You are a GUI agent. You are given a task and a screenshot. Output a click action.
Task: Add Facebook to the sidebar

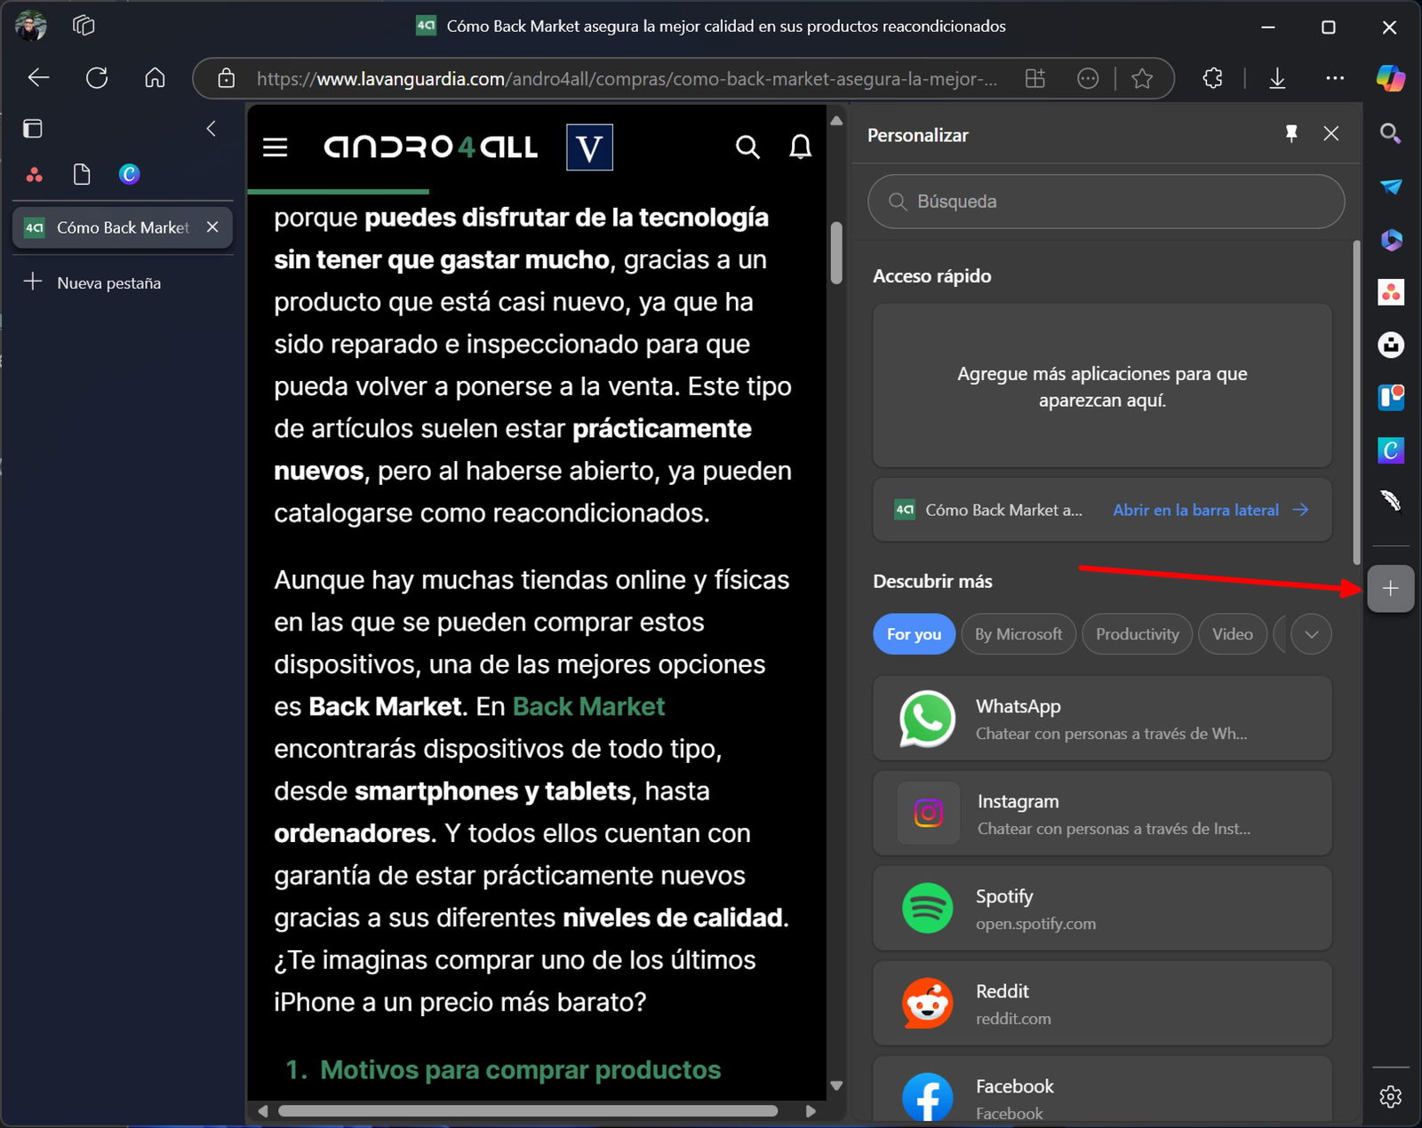1102,1091
